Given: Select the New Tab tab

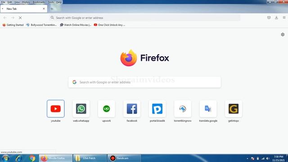Looking at the screenshot, I should [x=23, y=9].
